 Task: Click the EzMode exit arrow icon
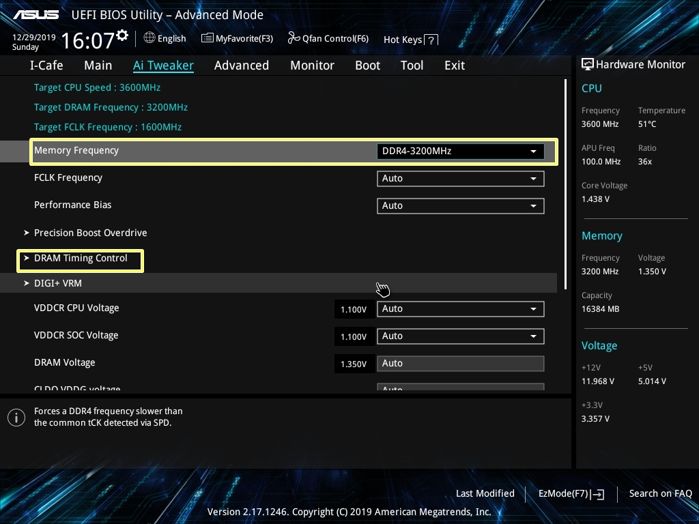pyautogui.click(x=598, y=494)
